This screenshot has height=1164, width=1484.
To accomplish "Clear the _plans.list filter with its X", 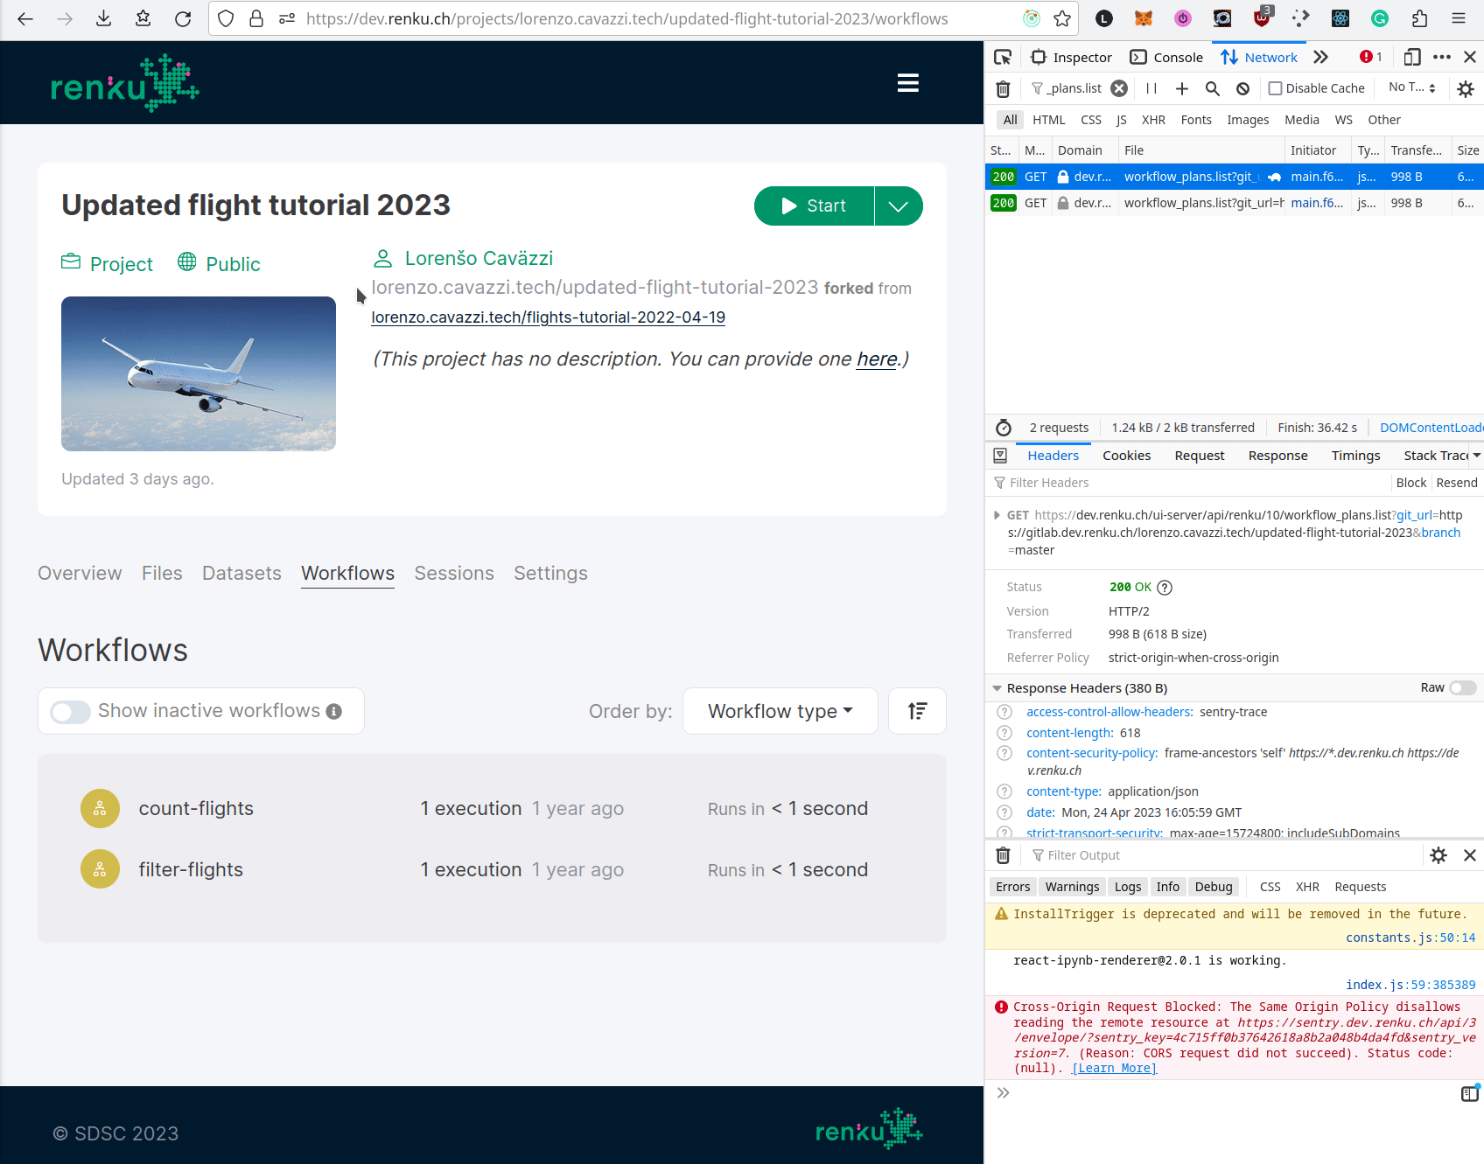I will pos(1118,87).
